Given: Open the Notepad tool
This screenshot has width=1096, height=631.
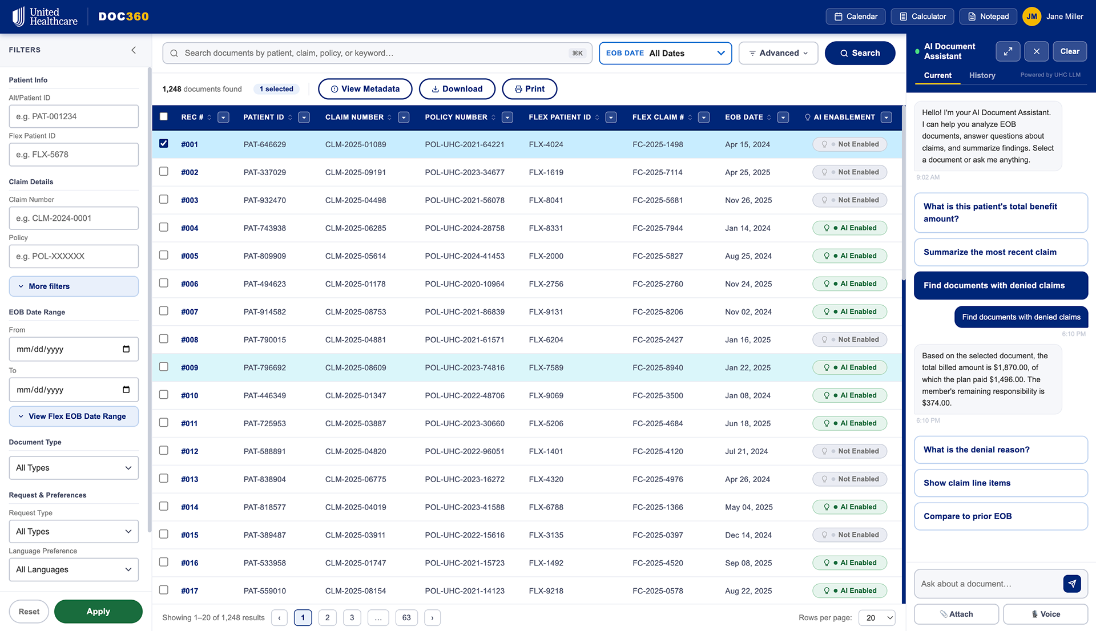Looking at the screenshot, I should tap(988, 17).
